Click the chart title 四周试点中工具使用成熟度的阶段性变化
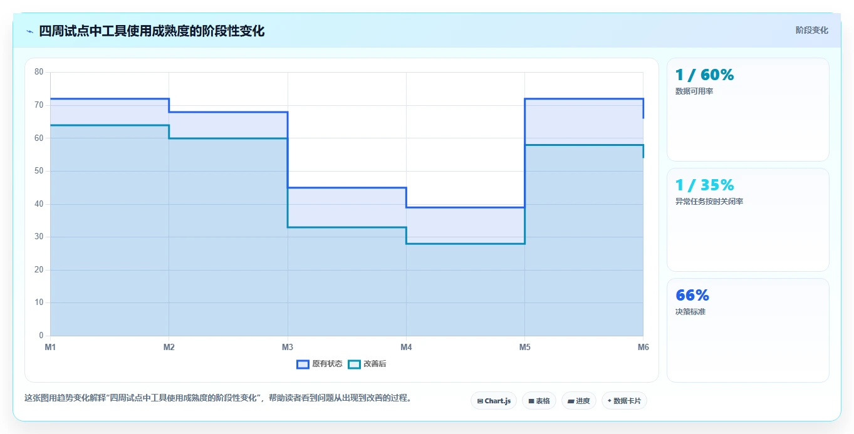Image resolution: width=854 pixels, height=434 pixels. tap(152, 31)
